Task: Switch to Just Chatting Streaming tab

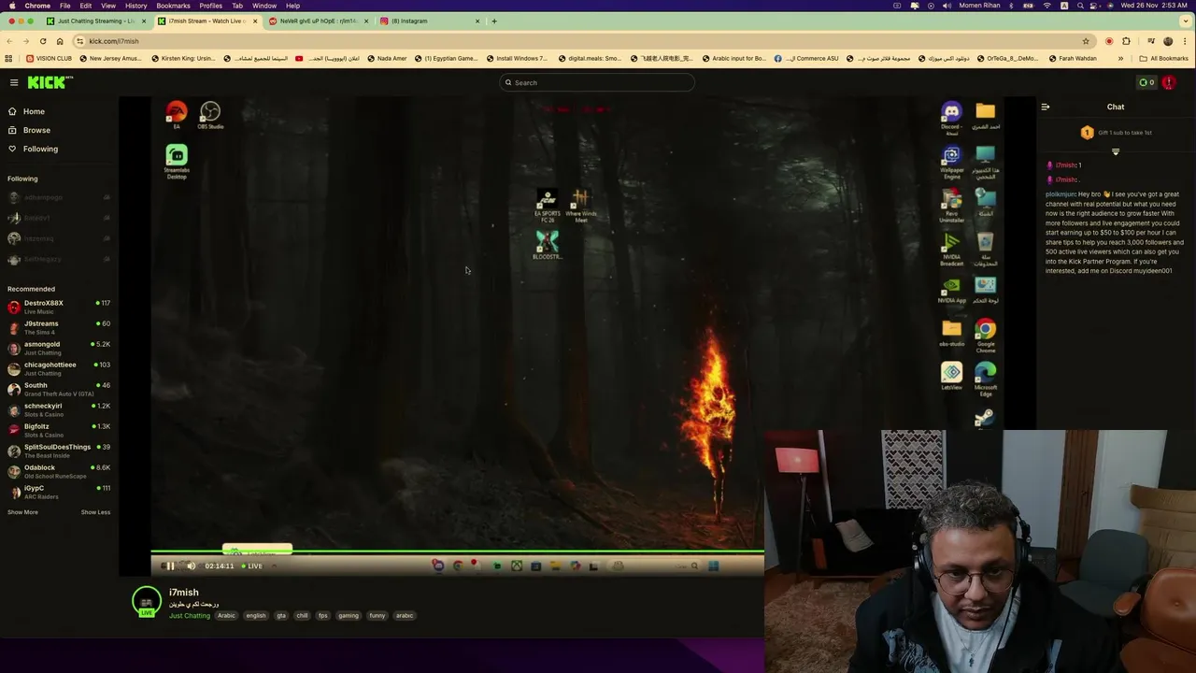Action: coord(95,21)
